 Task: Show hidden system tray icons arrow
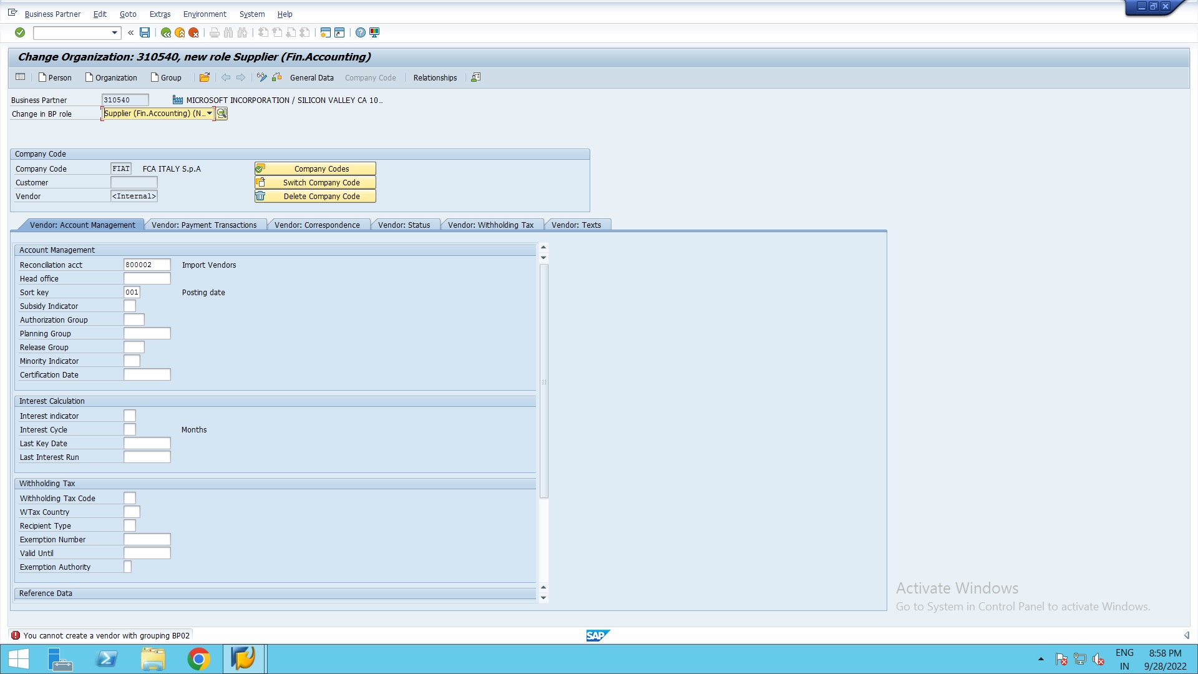coord(1041,659)
